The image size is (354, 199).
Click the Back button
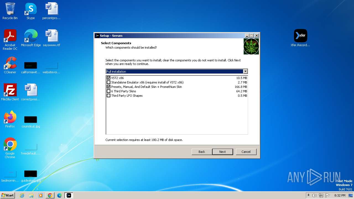coord(202,152)
